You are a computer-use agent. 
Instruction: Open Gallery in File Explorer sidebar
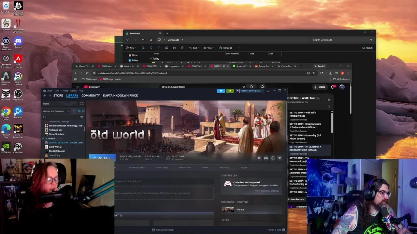(x=133, y=60)
